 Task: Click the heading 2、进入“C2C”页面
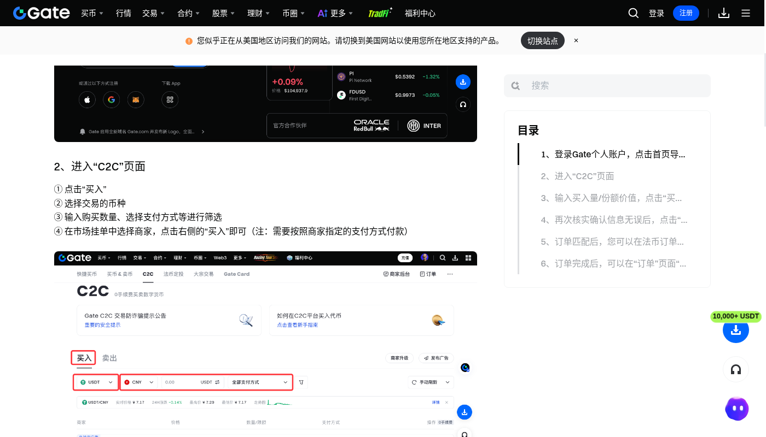(x=100, y=167)
